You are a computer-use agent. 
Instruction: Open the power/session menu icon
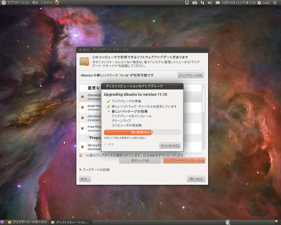(x=275, y=3)
